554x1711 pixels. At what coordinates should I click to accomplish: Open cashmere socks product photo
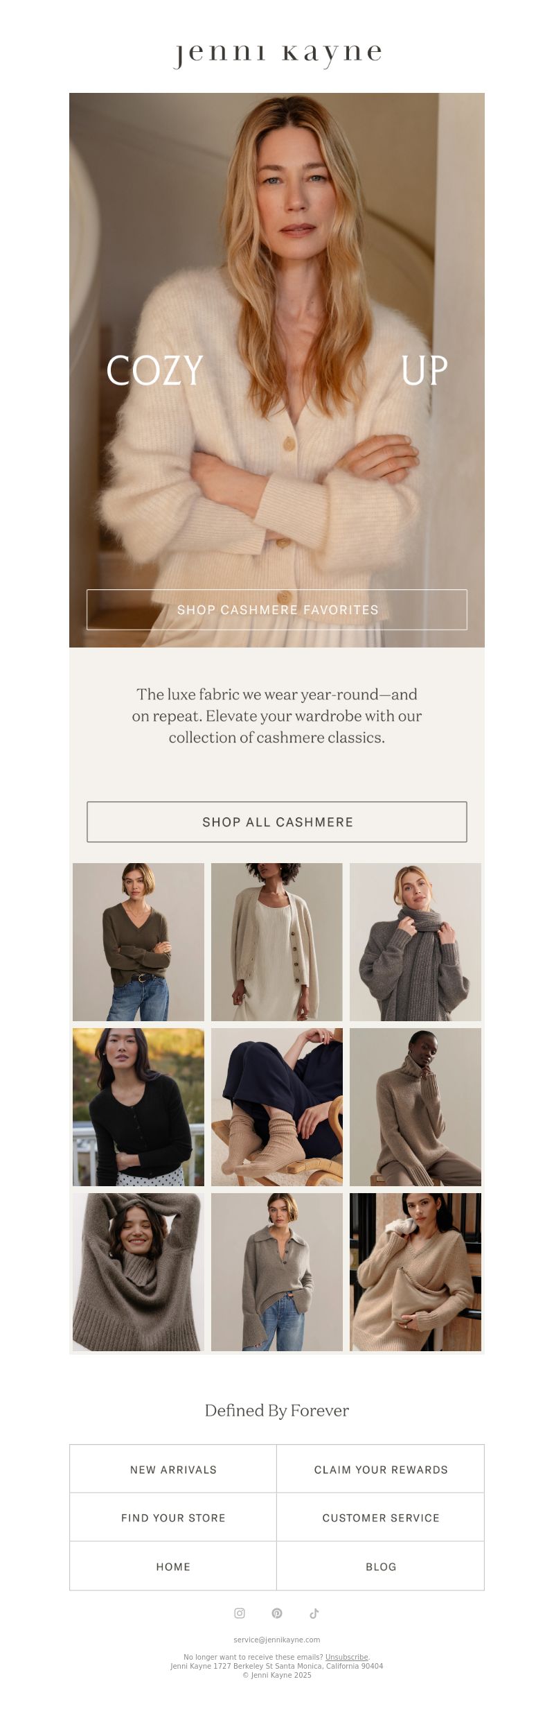tap(277, 1106)
